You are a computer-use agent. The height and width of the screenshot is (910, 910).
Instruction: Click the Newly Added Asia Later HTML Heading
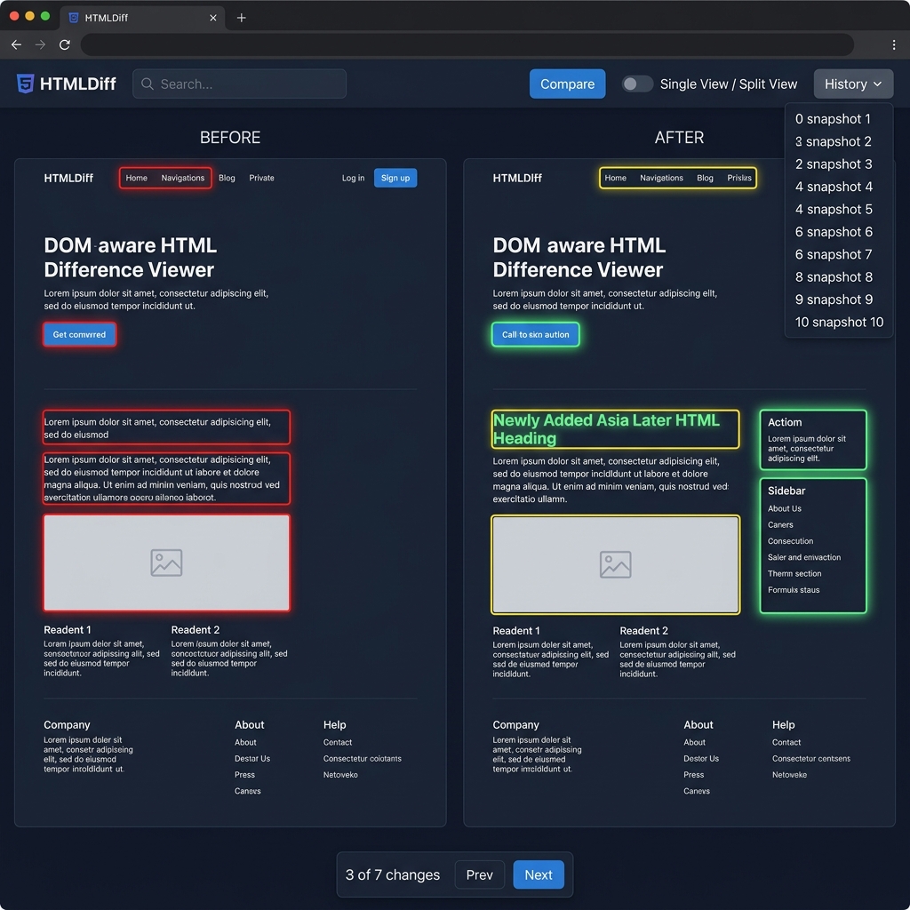(x=607, y=429)
